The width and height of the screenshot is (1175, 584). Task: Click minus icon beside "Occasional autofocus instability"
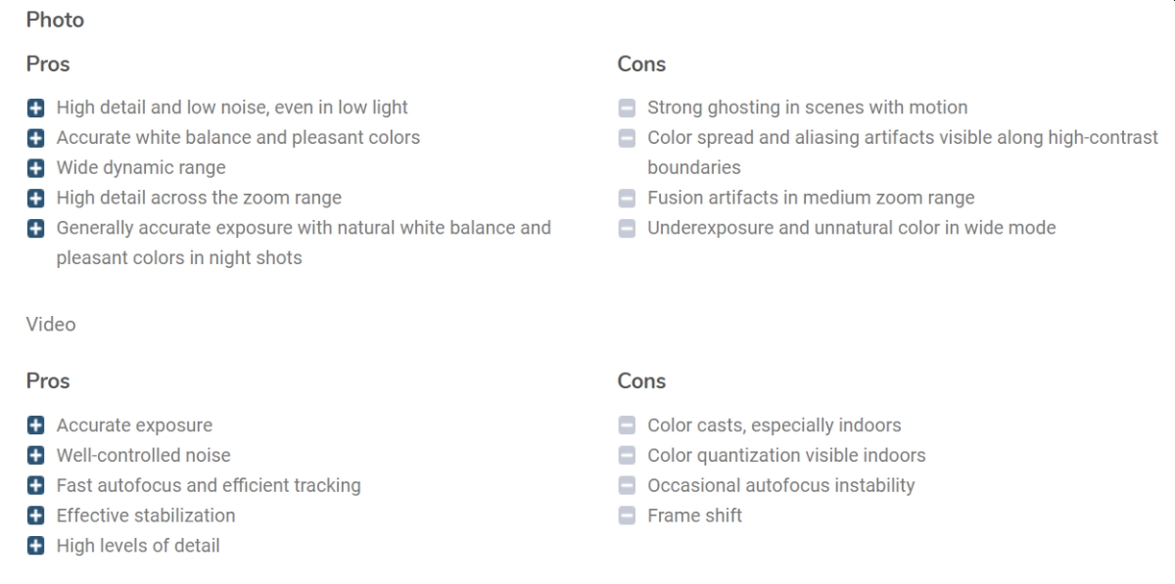627,486
